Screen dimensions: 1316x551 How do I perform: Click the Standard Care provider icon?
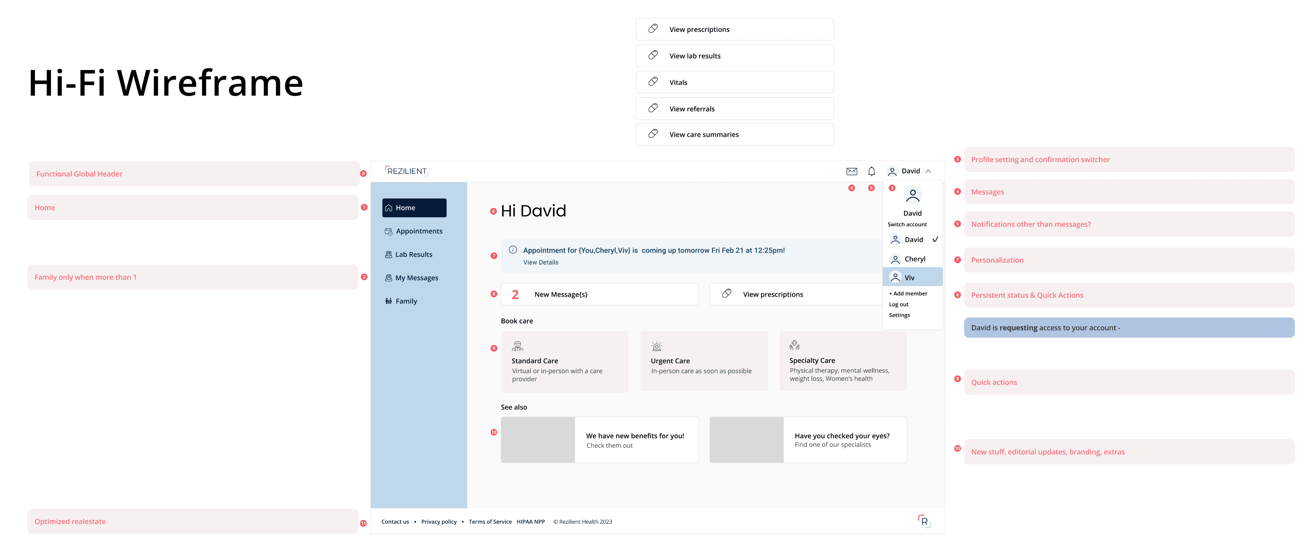coord(518,346)
